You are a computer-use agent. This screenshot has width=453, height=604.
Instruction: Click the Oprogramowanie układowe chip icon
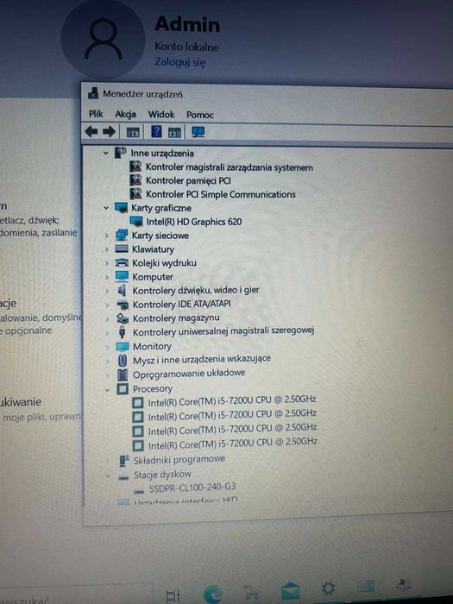(123, 374)
